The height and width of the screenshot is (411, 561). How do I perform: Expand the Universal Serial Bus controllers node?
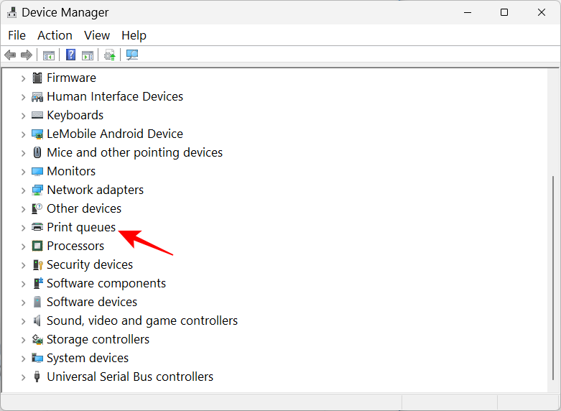point(23,377)
